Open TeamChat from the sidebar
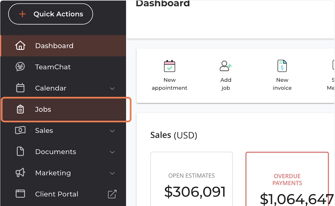The width and height of the screenshot is (335, 206). [53, 67]
